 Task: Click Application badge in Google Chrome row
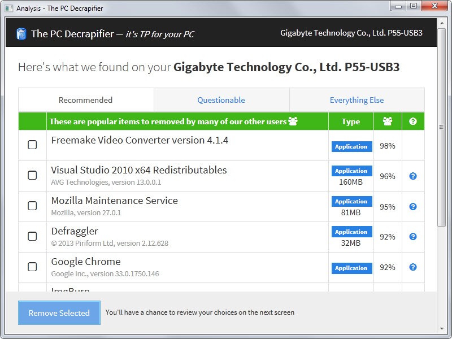point(351,268)
